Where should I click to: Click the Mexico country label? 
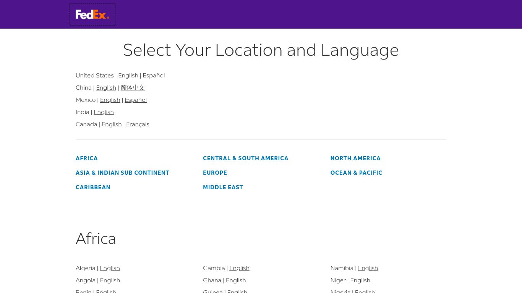click(86, 100)
